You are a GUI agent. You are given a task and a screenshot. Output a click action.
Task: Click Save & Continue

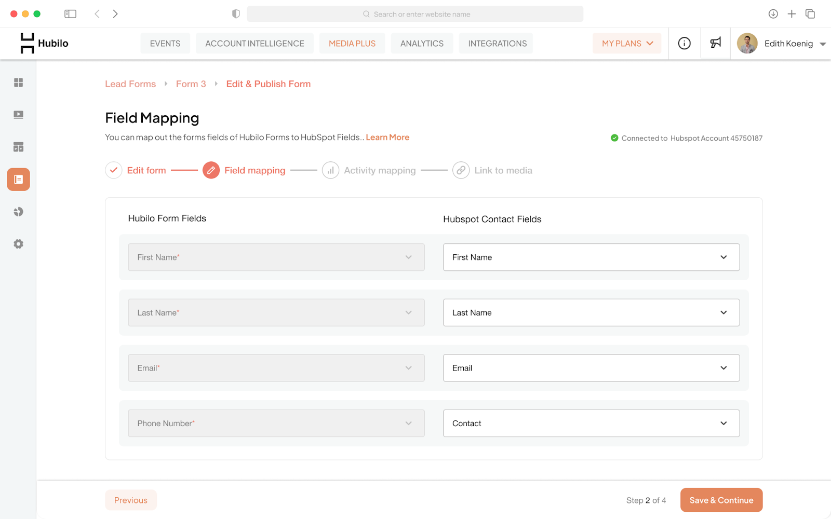pos(721,500)
